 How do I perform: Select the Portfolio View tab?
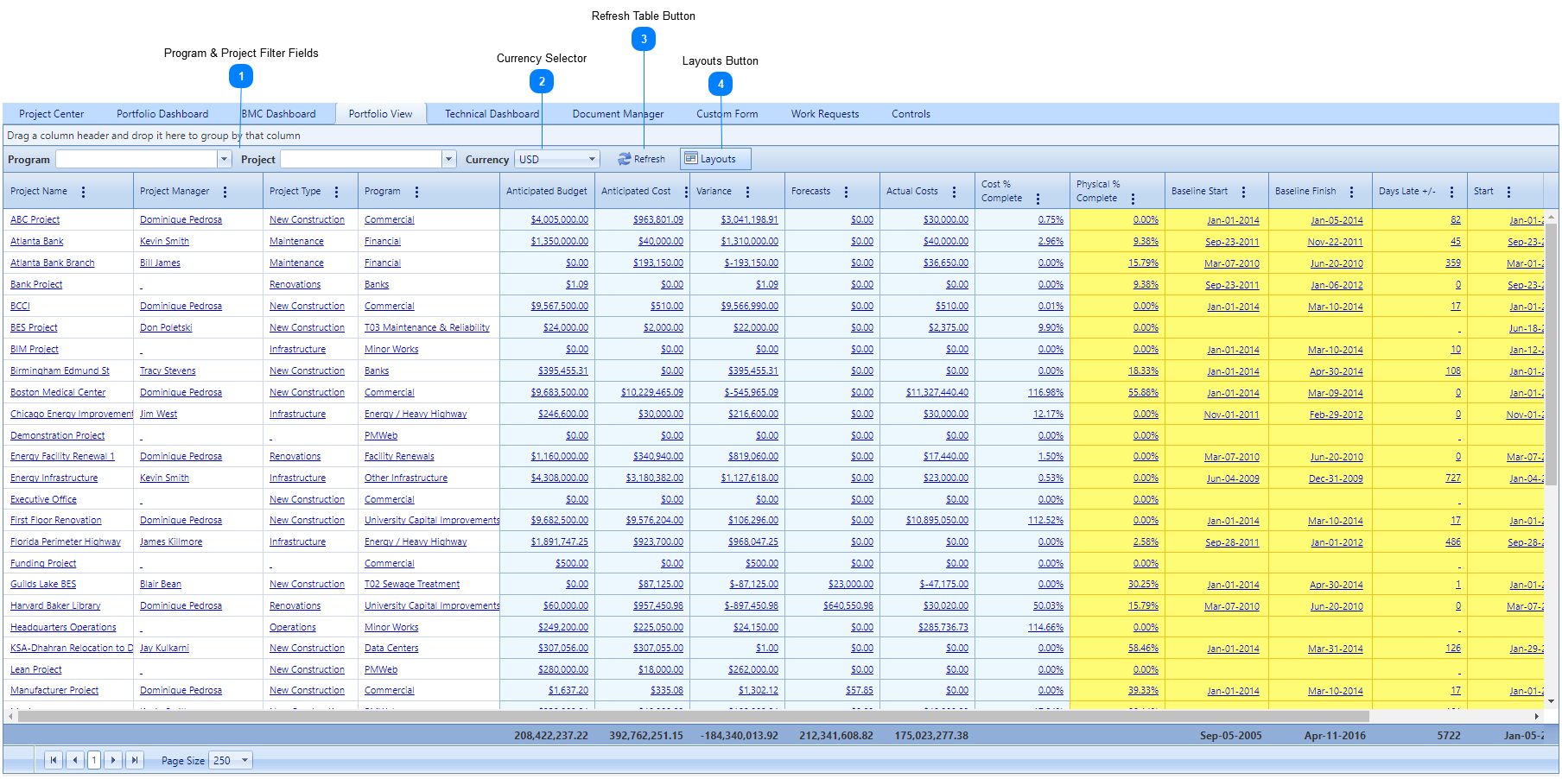[381, 114]
